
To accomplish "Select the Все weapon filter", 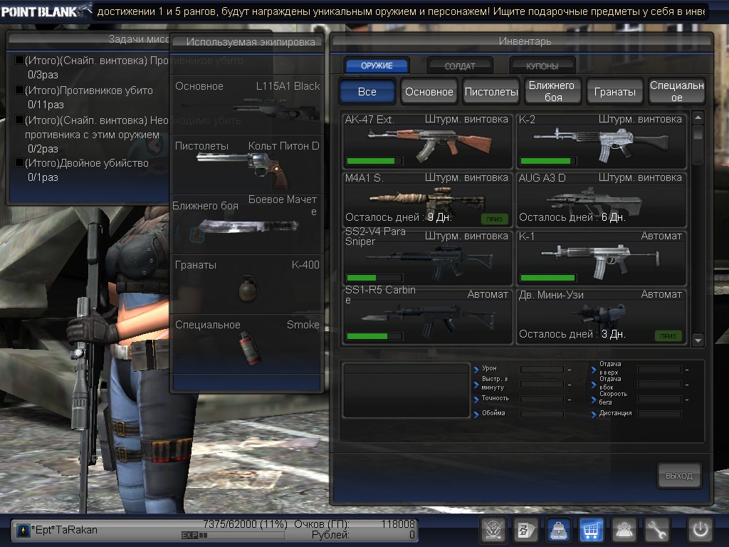I will [367, 91].
